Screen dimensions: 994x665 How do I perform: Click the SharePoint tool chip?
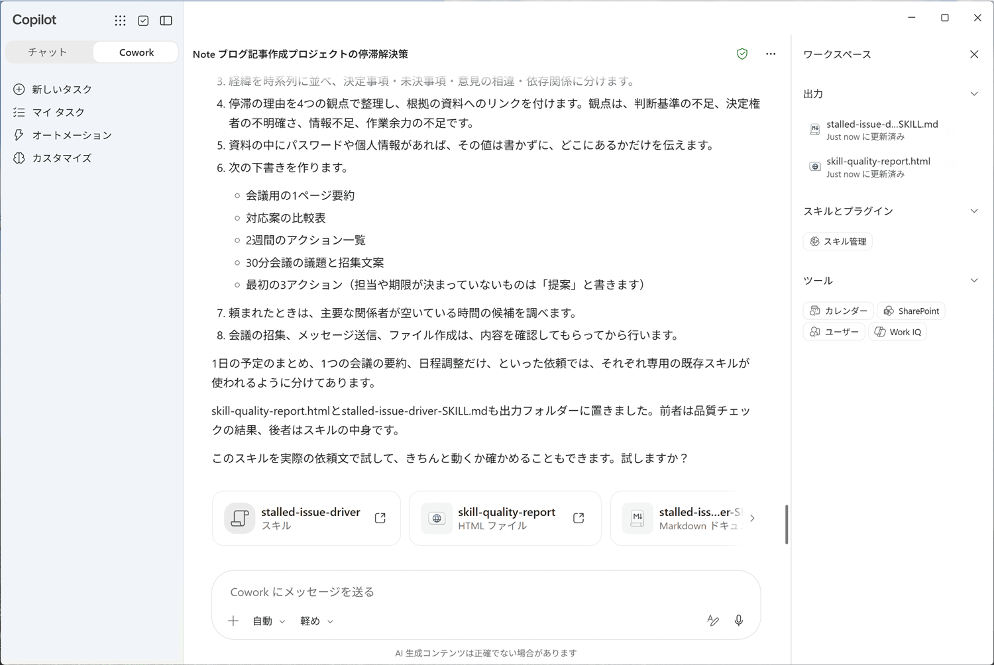click(x=911, y=311)
